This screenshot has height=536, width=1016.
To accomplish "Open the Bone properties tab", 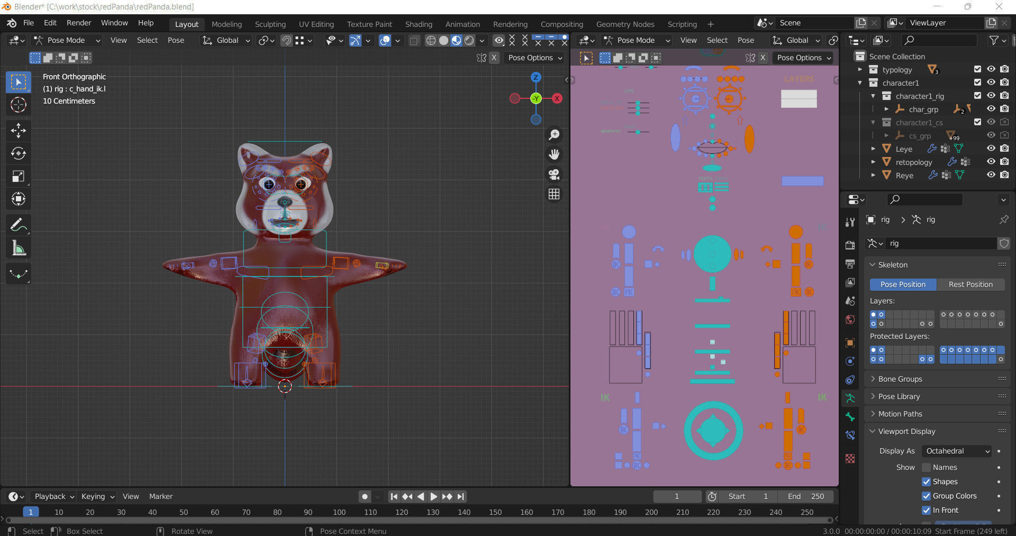I will [850, 417].
